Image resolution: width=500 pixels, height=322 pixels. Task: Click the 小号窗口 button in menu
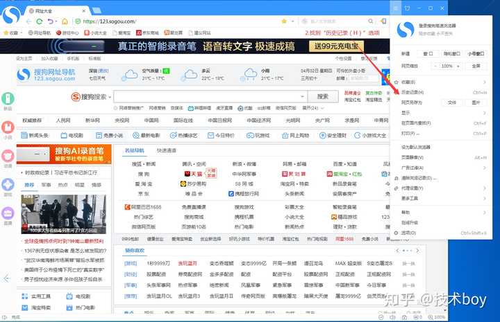click(476, 54)
